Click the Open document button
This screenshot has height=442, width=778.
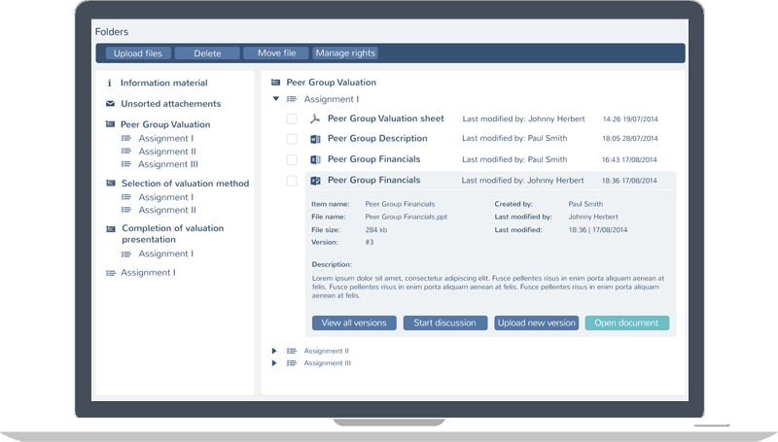click(x=626, y=323)
